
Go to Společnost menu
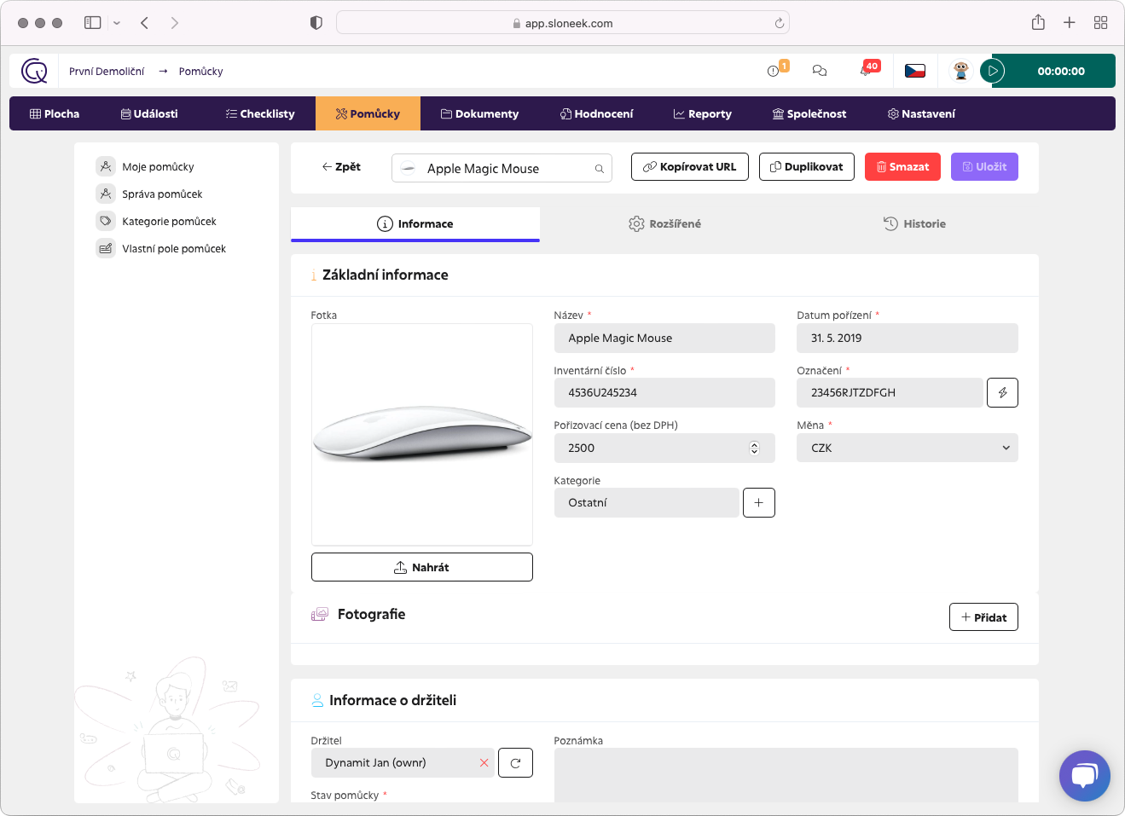[x=809, y=113]
